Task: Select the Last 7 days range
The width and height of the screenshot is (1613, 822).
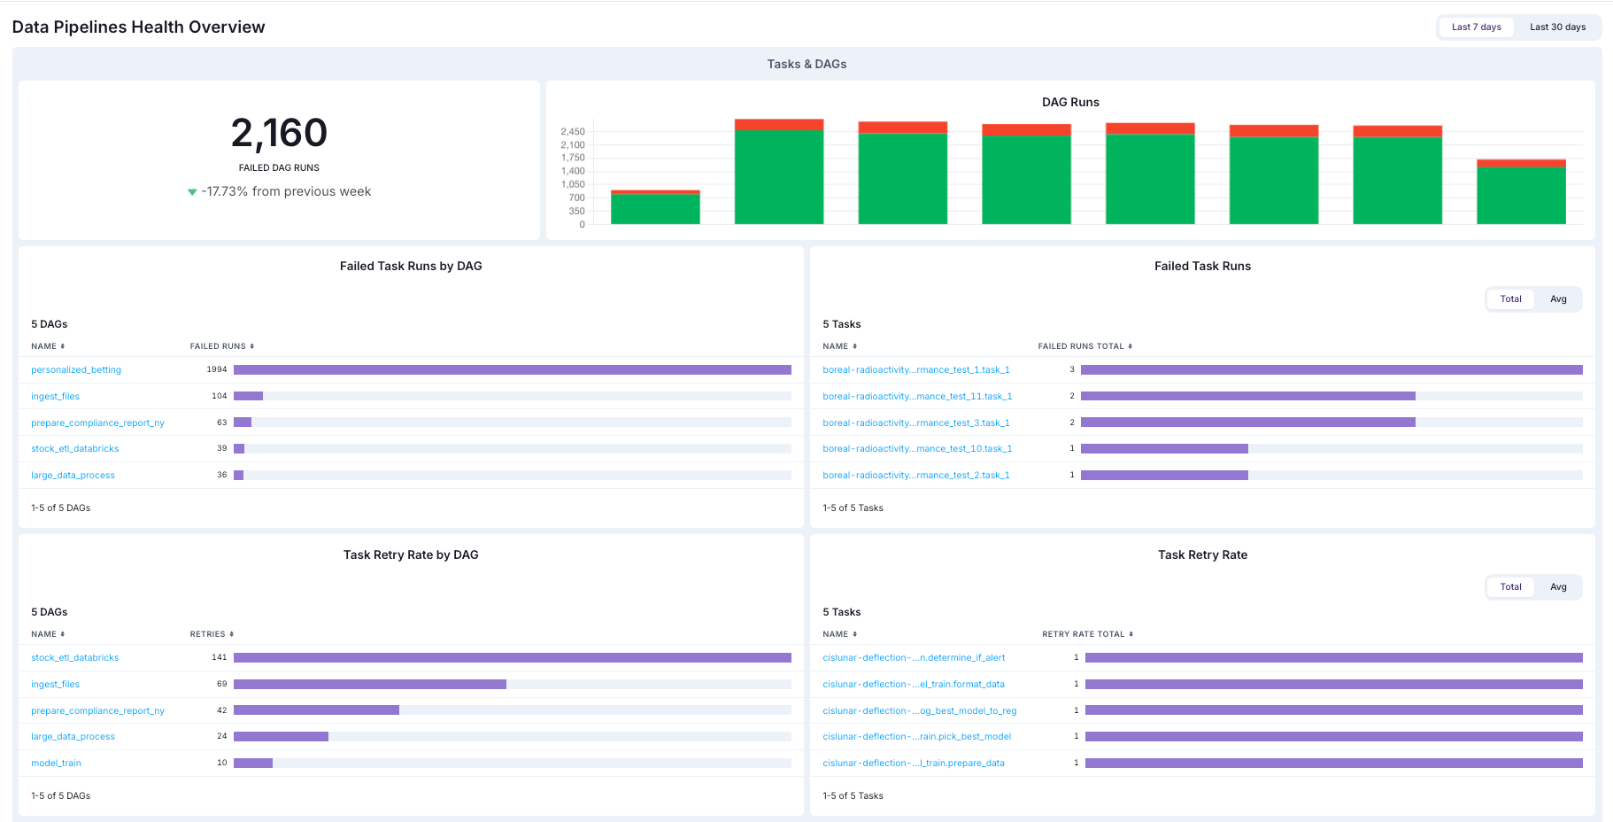Action: coord(1476,27)
